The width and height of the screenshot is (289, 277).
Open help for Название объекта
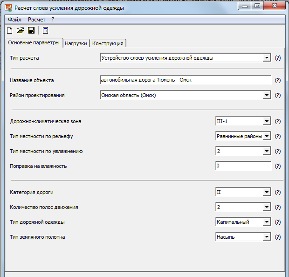(278, 80)
